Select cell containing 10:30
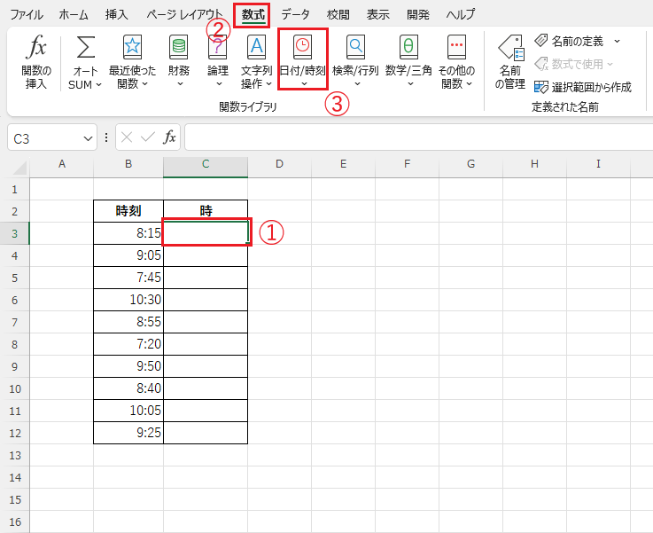The width and height of the screenshot is (653, 533). pyautogui.click(x=128, y=300)
